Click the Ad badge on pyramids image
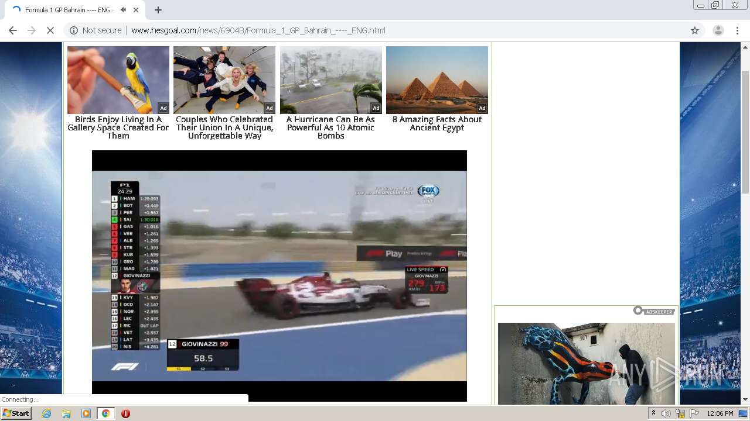This screenshot has width=750, height=421. [x=482, y=108]
